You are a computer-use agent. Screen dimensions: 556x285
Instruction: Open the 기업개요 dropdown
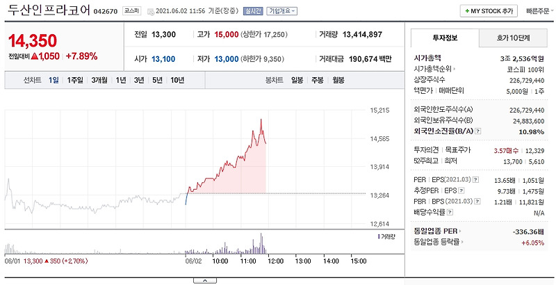click(282, 11)
